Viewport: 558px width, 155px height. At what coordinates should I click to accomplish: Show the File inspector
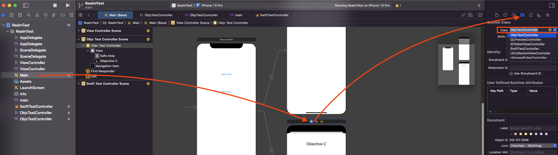[x=496, y=15]
